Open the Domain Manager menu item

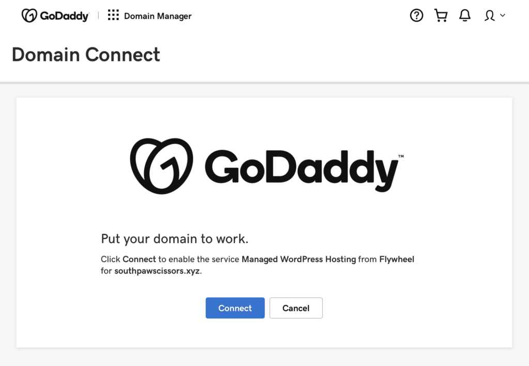(x=157, y=16)
